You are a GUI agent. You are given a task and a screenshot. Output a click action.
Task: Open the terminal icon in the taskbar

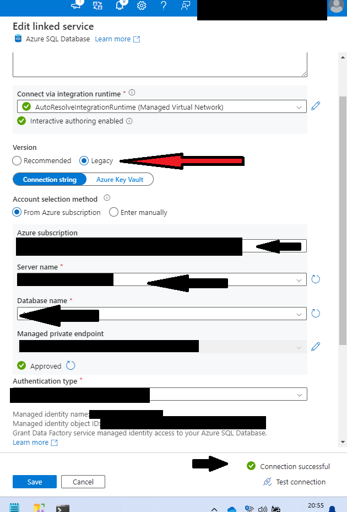[62, 508]
